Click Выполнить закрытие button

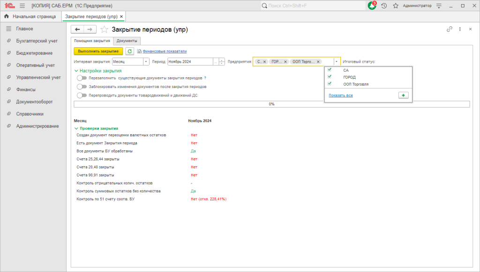[98, 51]
